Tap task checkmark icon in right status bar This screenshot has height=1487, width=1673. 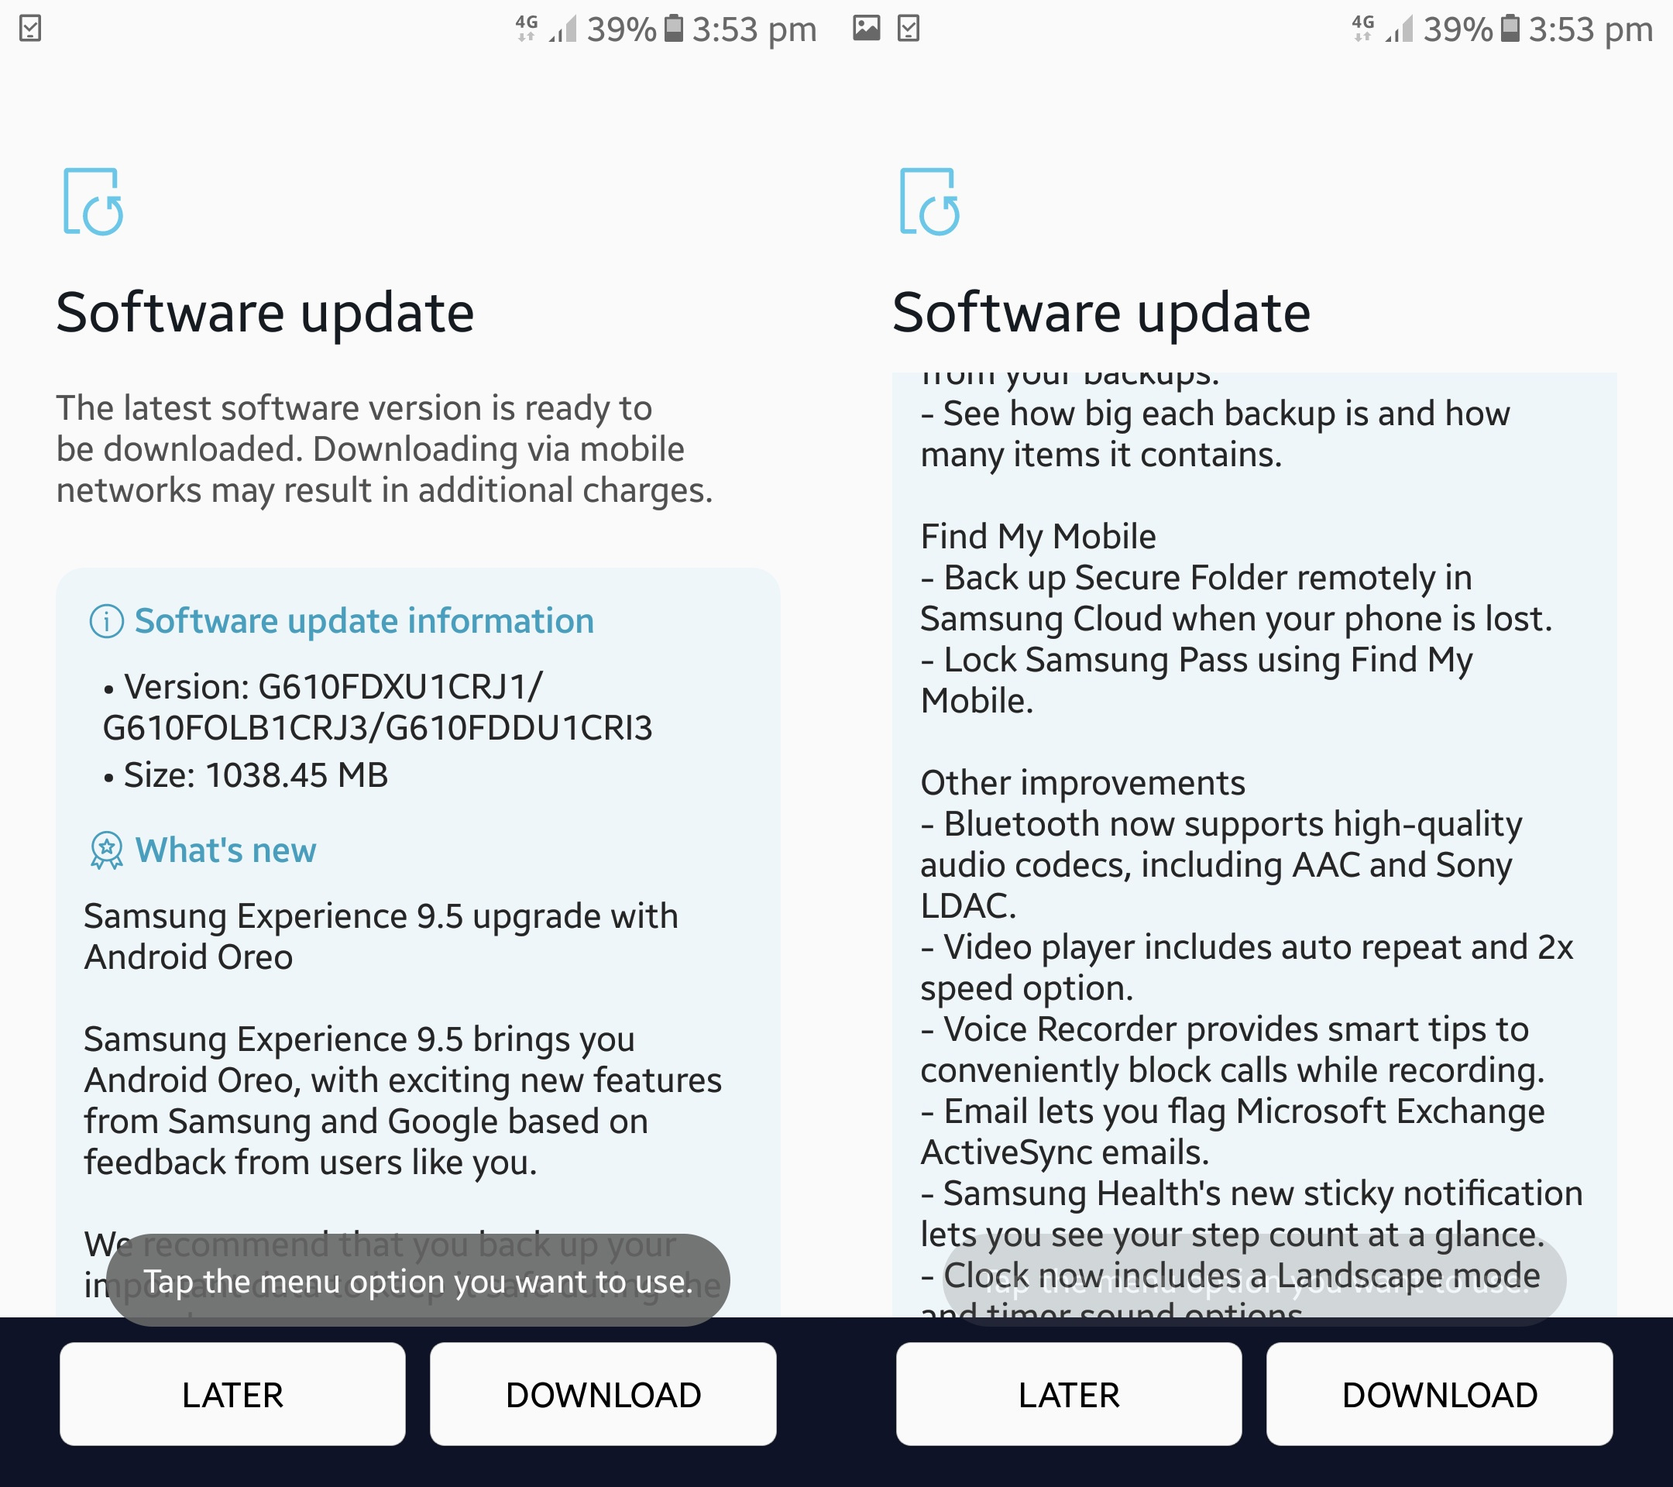[x=909, y=29]
